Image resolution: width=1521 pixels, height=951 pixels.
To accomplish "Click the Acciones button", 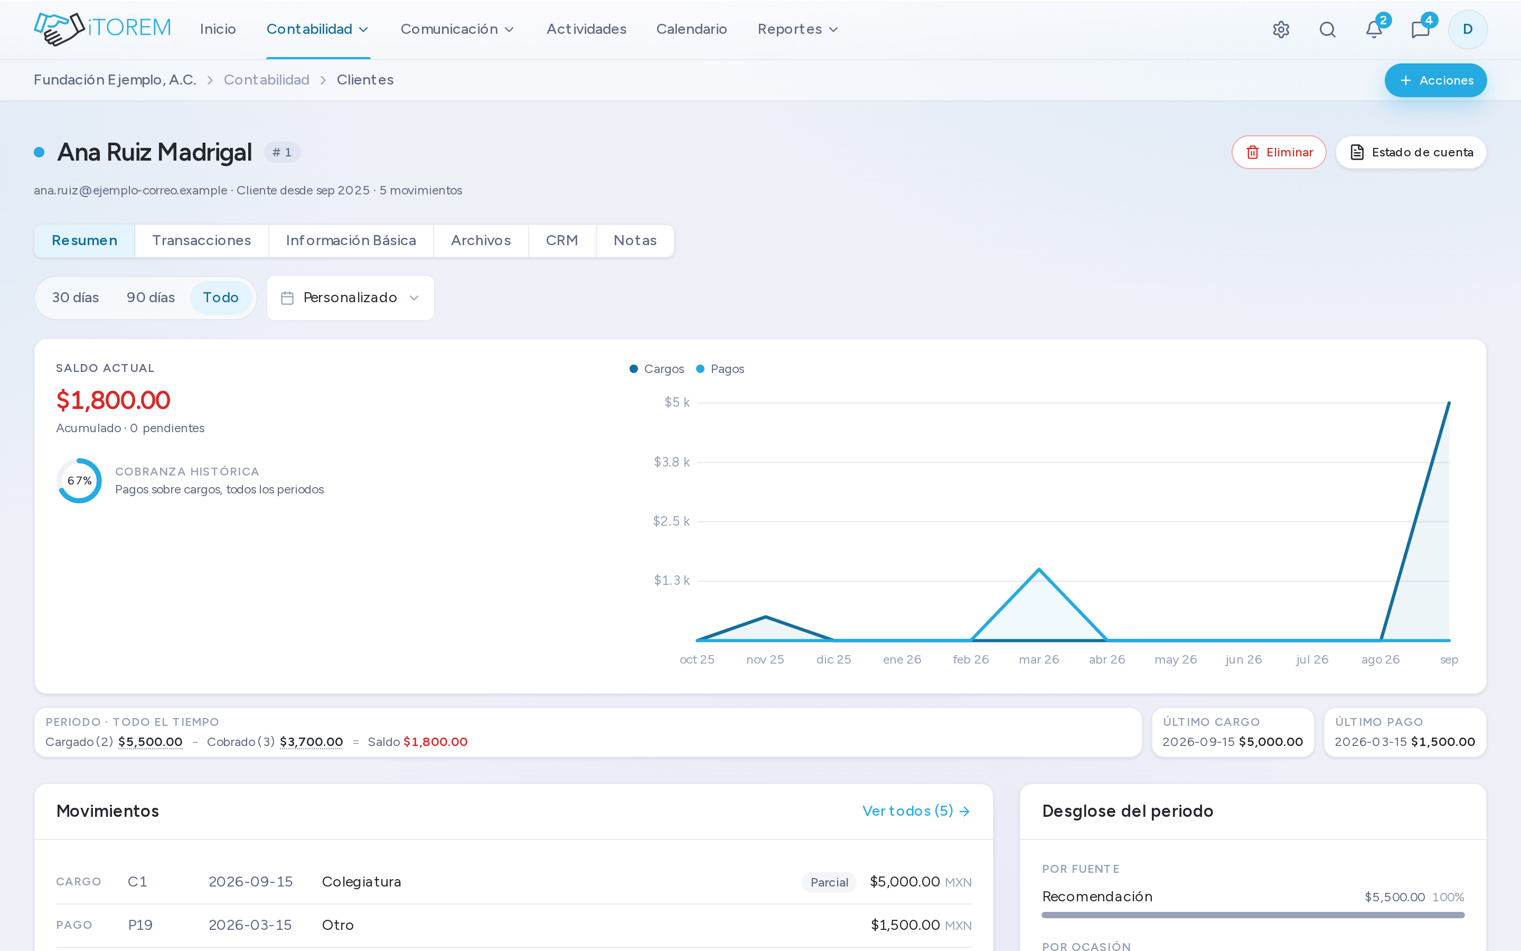I will [1435, 80].
